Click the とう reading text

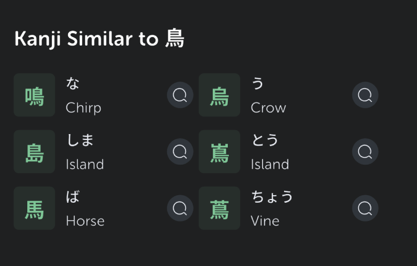265,140
